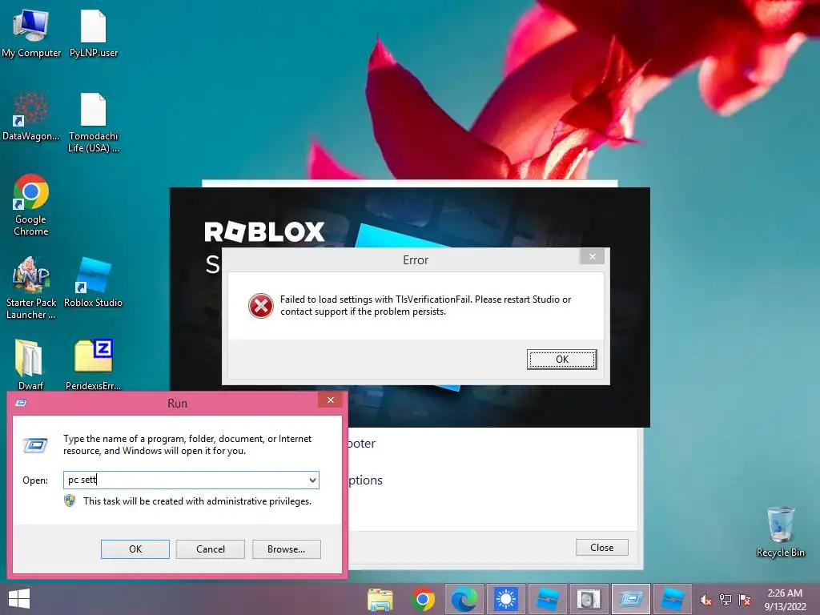Click the ROBLOX logo on splash screen
The width and height of the screenshot is (820, 615).
point(264,232)
